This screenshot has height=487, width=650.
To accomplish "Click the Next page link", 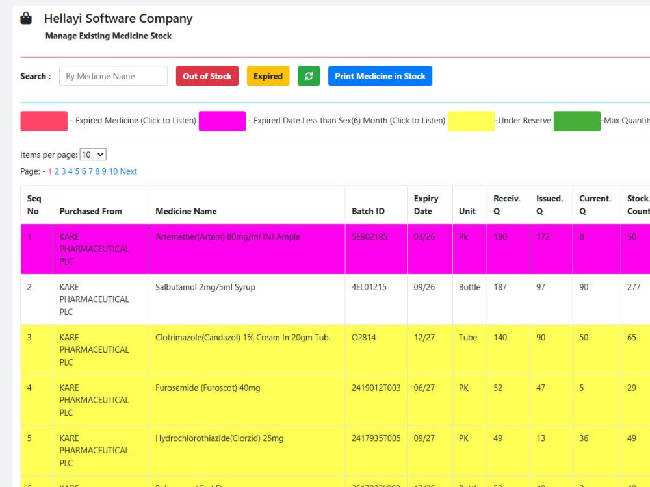I will (129, 171).
